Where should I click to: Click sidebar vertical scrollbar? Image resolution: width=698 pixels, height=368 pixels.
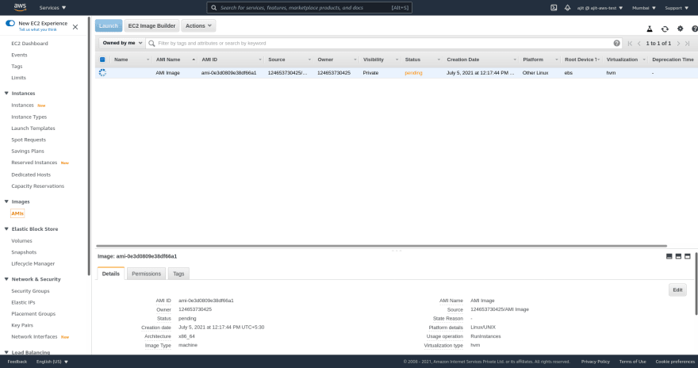coord(89,147)
